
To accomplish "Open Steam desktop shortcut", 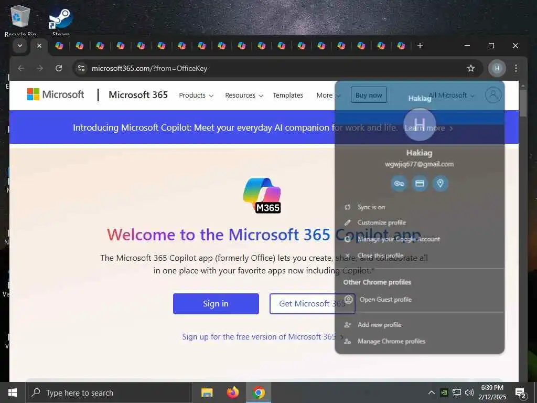I will click(61, 21).
